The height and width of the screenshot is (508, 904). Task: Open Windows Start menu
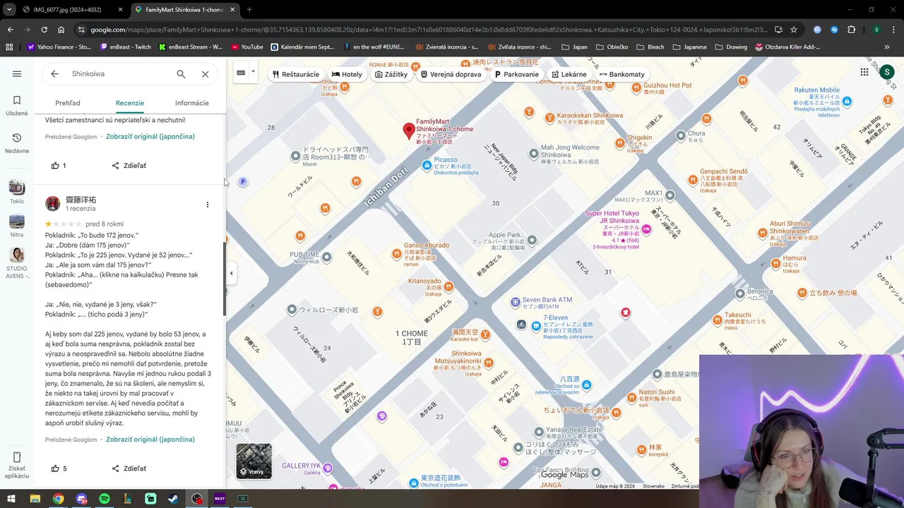point(11,499)
